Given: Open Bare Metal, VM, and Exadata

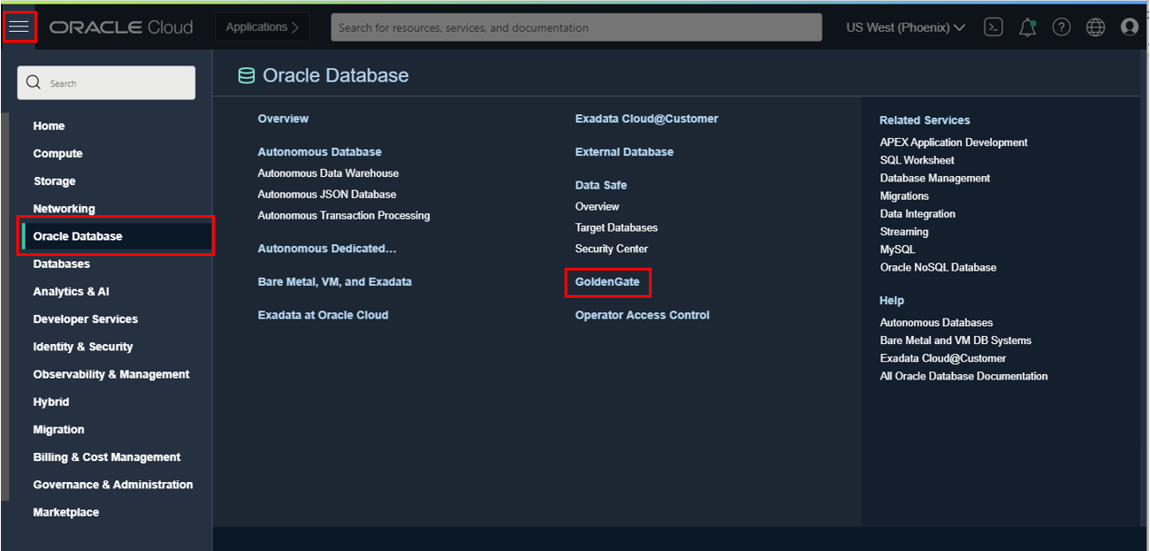Looking at the screenshot, I should pyautogui.click(x=335, y=282).
